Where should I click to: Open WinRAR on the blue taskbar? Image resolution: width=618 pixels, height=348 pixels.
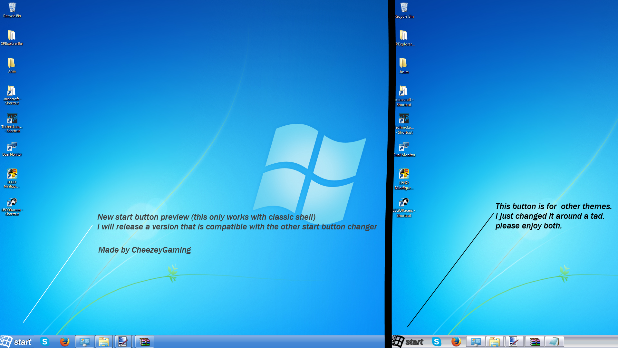[144, 342]
